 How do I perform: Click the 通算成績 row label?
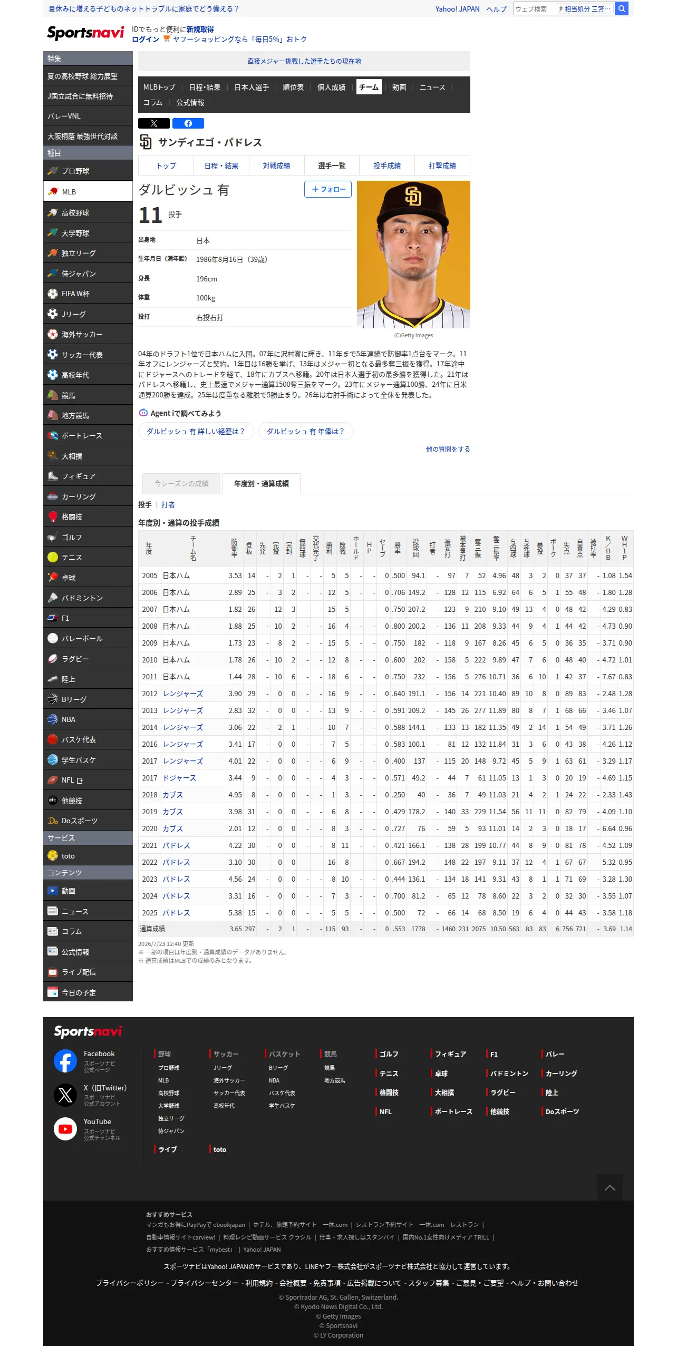(x=152, y=929)
